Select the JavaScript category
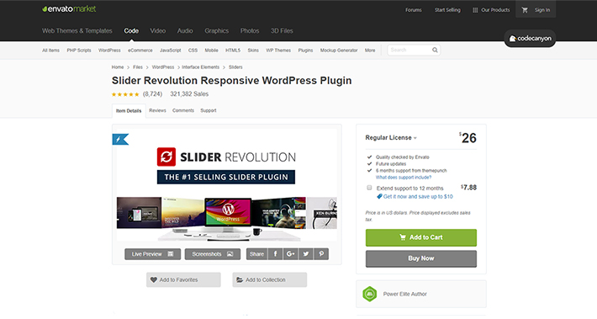Image resolution: width=597 pixels, height=319 pixels. tap(170, 51)
